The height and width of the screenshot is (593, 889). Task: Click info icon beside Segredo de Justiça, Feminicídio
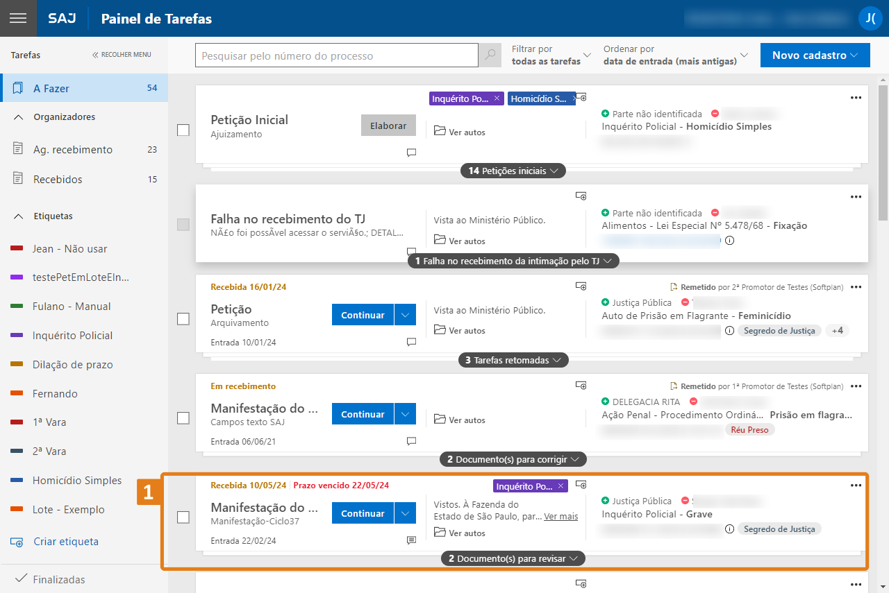click(729, 331)
